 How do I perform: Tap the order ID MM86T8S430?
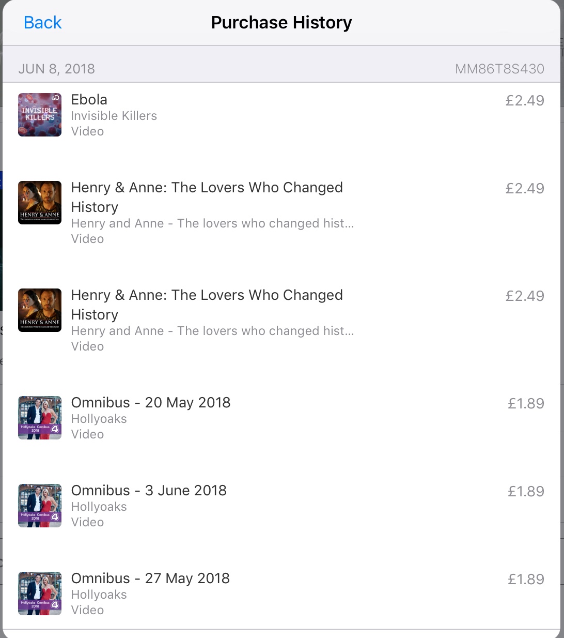[x=499, y=69]
